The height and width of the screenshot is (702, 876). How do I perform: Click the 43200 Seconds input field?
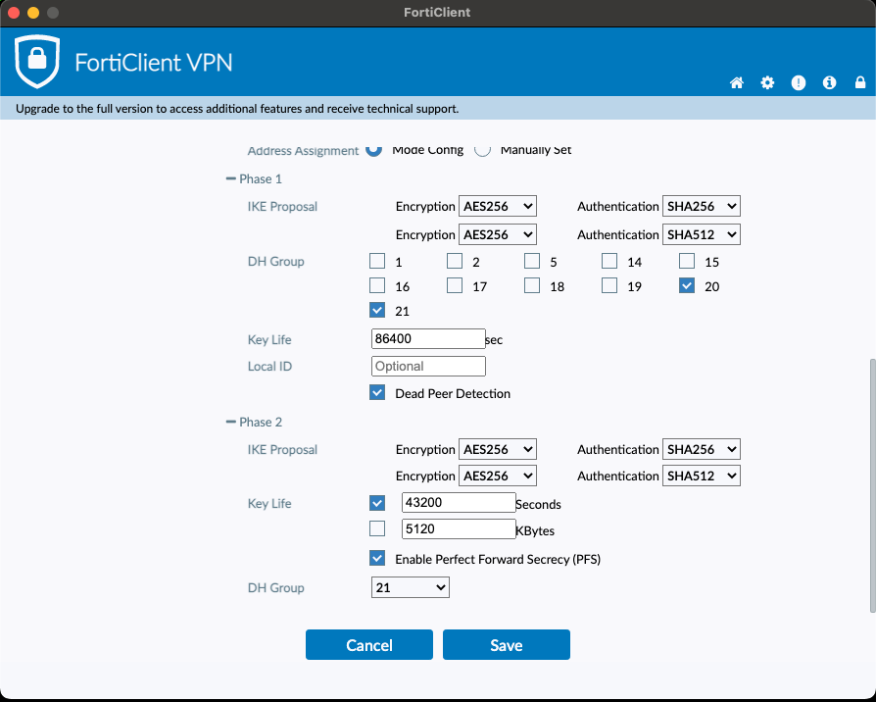click(459, 502)
